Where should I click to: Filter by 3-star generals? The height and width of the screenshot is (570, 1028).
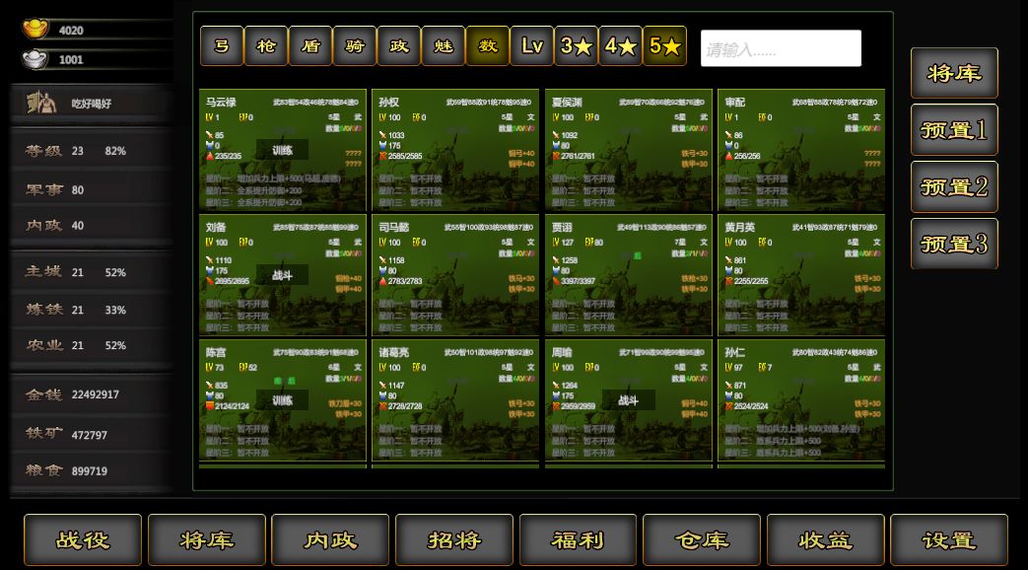coord(577,46)
